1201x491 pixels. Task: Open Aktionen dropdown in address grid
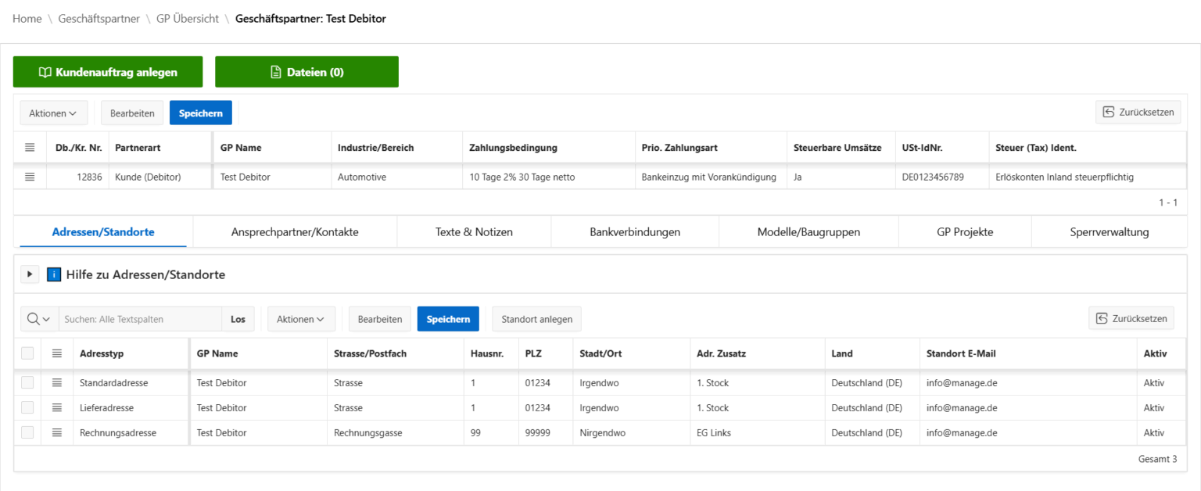click(301, 319)
